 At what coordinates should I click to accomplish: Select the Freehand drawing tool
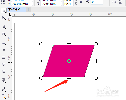pos(4,43)
